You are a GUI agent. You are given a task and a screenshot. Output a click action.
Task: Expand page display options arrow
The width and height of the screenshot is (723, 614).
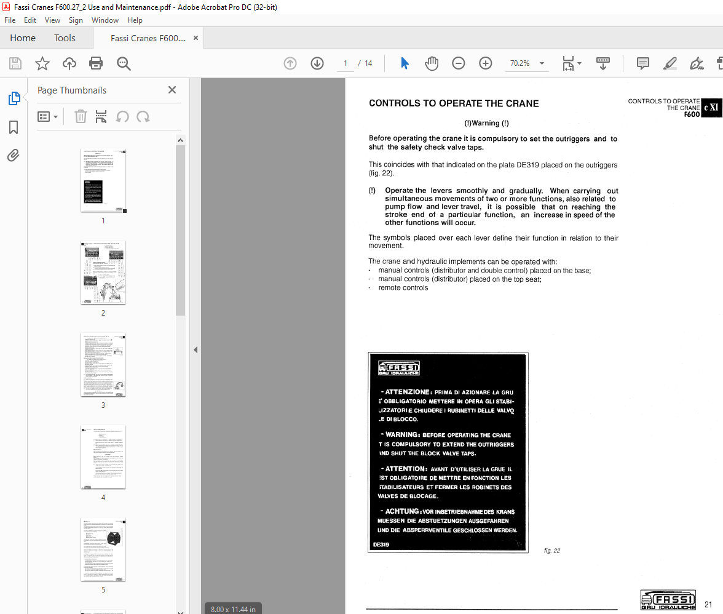click(x=580, y=63)
